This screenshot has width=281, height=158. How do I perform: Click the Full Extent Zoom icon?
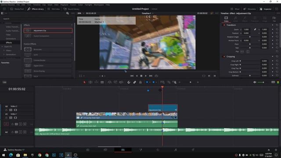click(x=162, y=82)
